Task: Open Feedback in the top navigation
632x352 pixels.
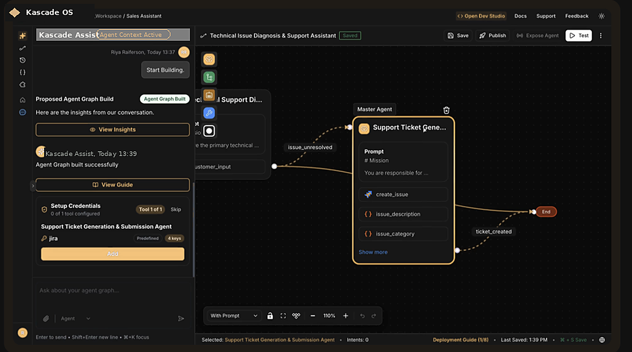Action: point(577,16)
